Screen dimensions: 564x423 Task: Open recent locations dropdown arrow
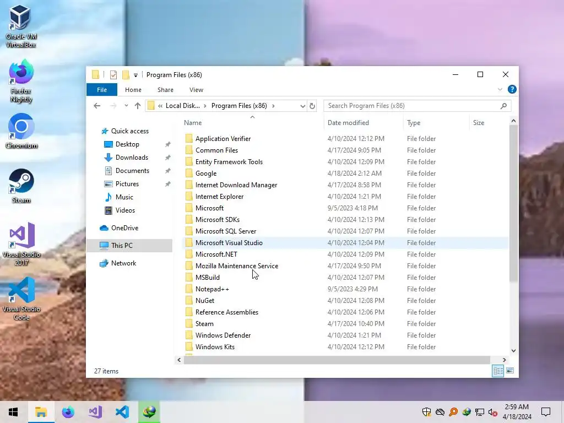click(126, 106)
